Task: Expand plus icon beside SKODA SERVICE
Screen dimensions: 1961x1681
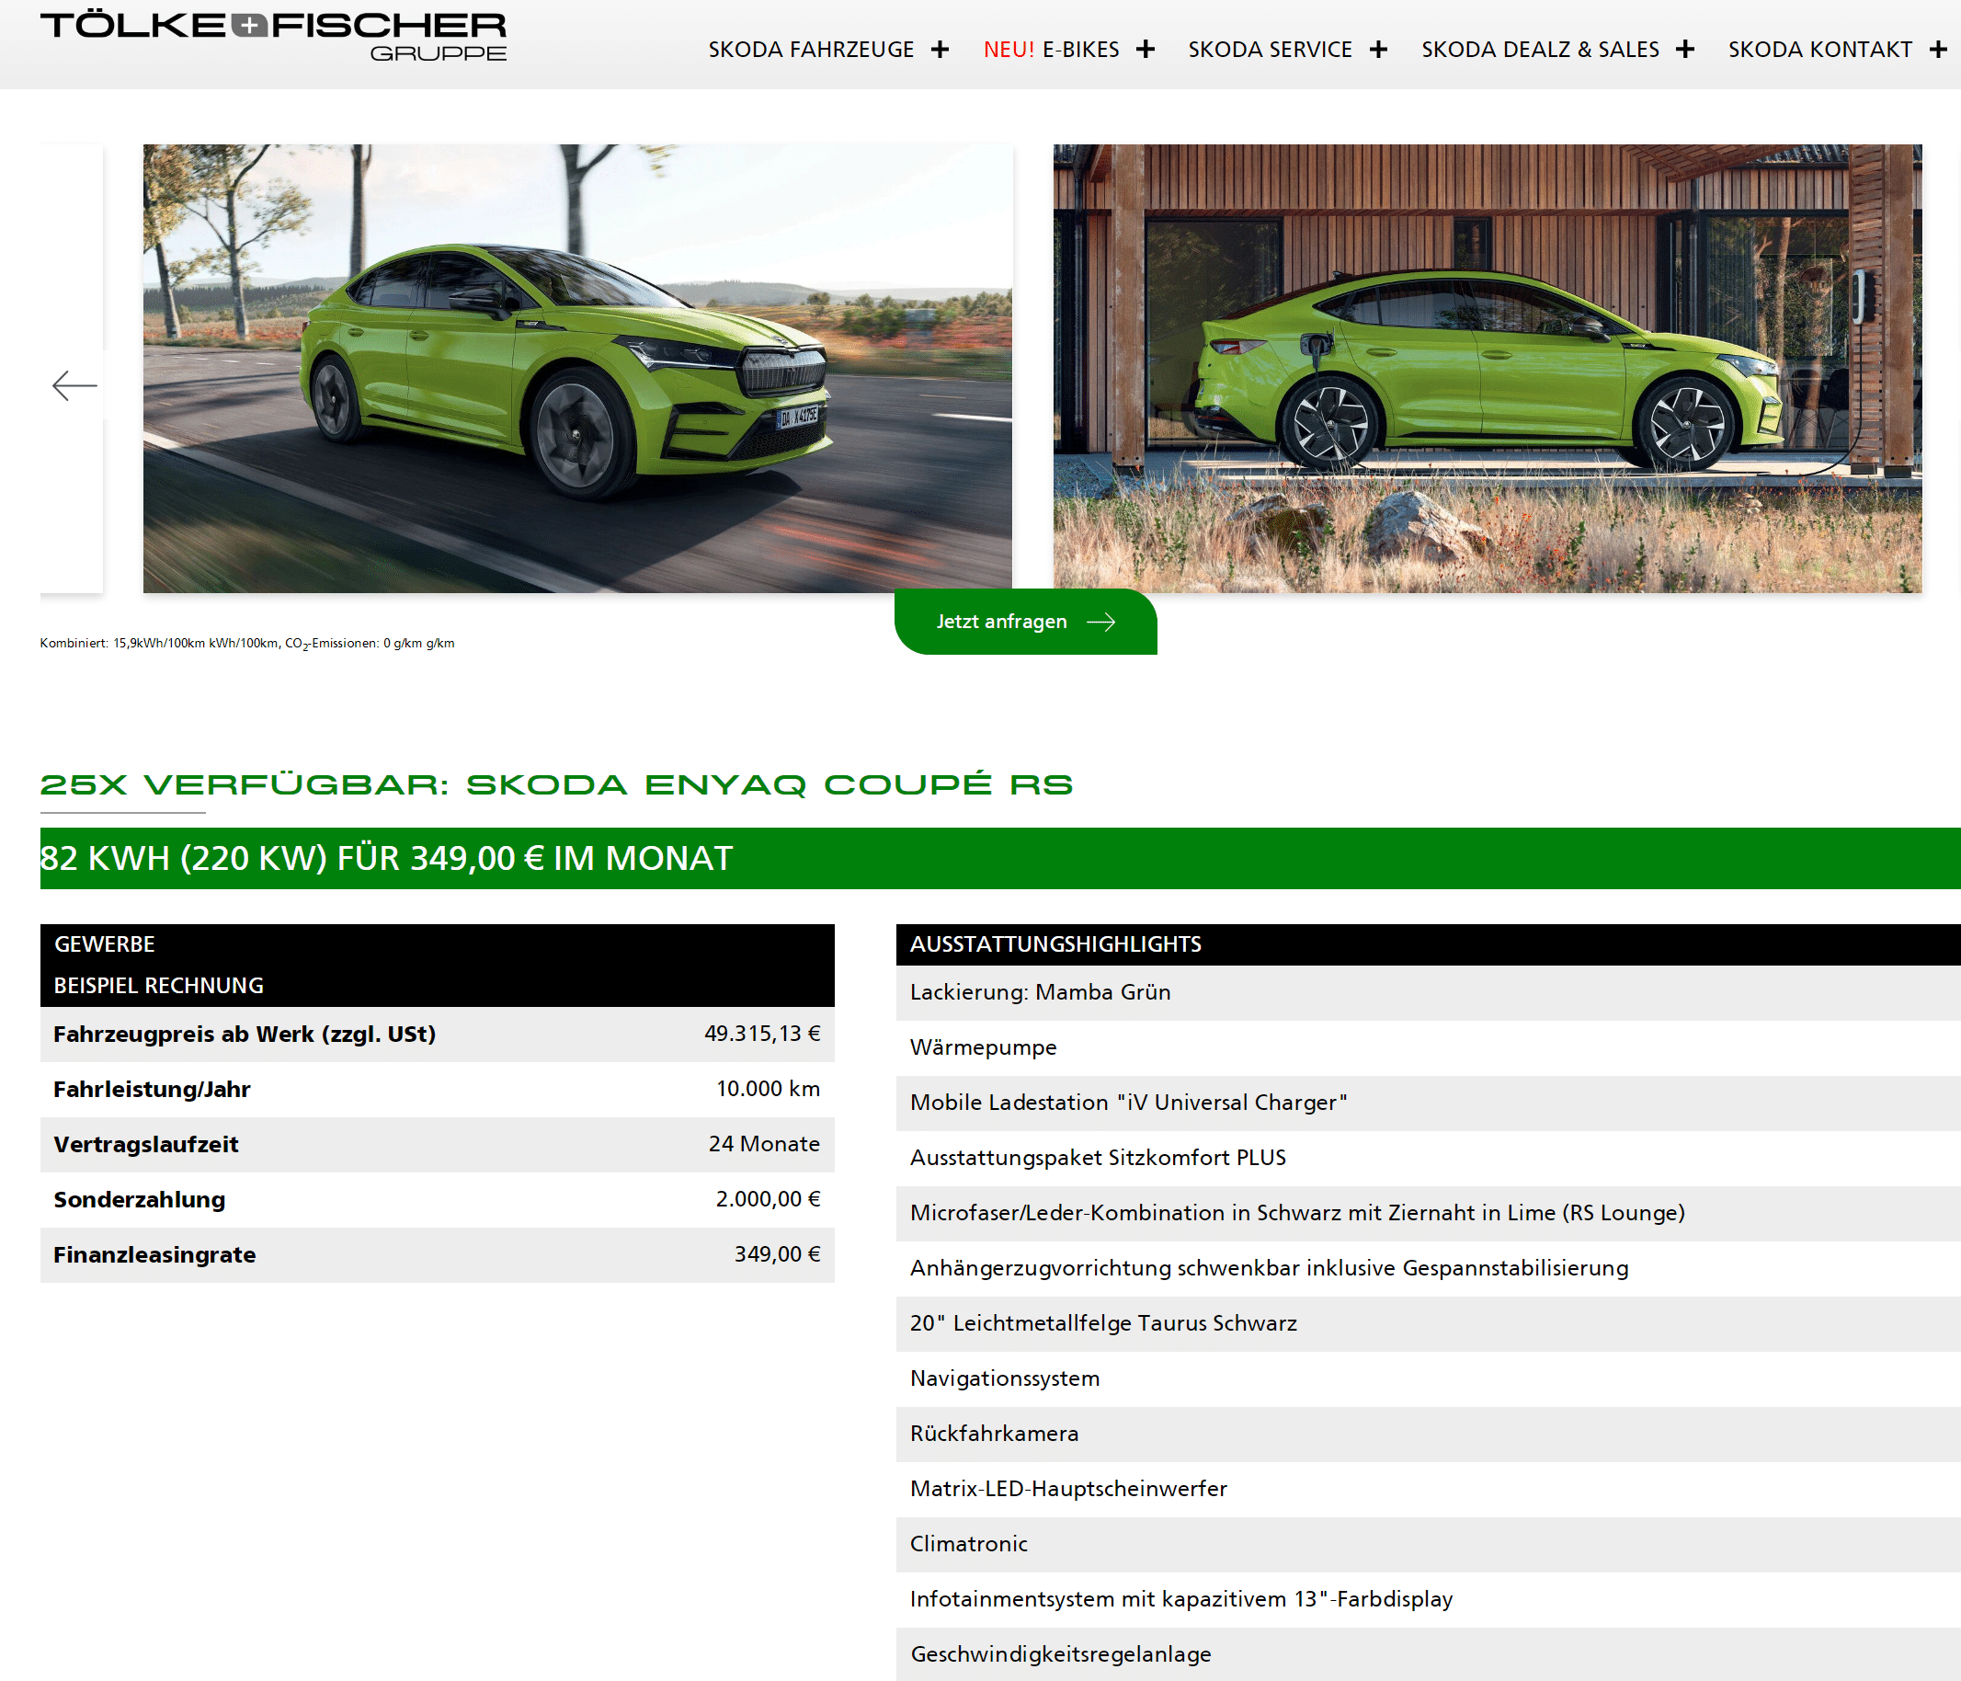Action: coord(1378,50)
